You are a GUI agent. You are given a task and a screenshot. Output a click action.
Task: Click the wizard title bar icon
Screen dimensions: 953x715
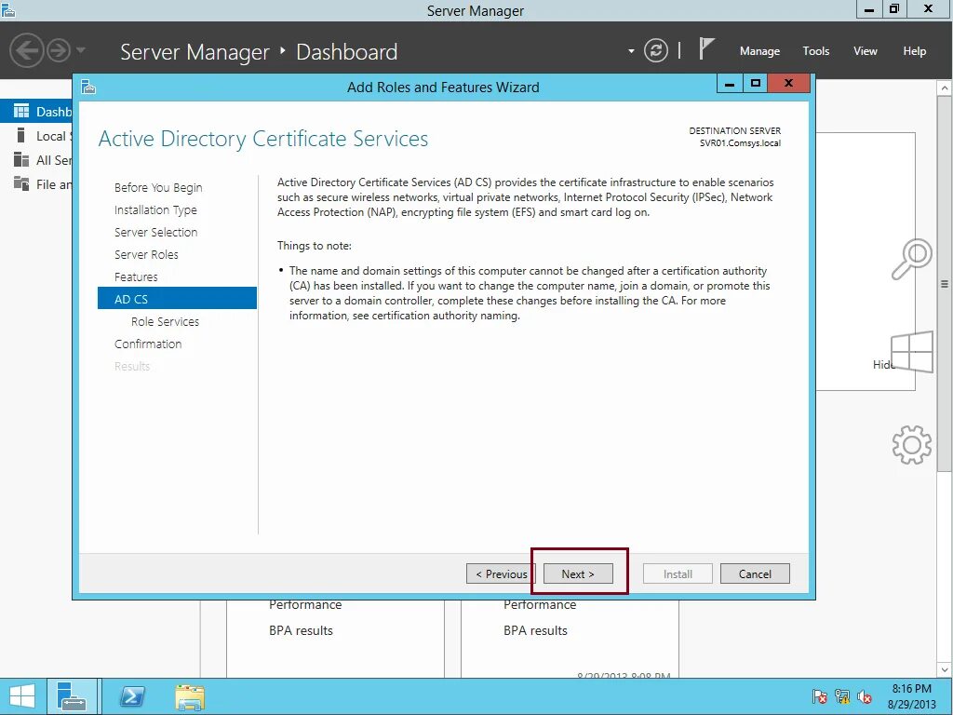(x=88, y=87)
